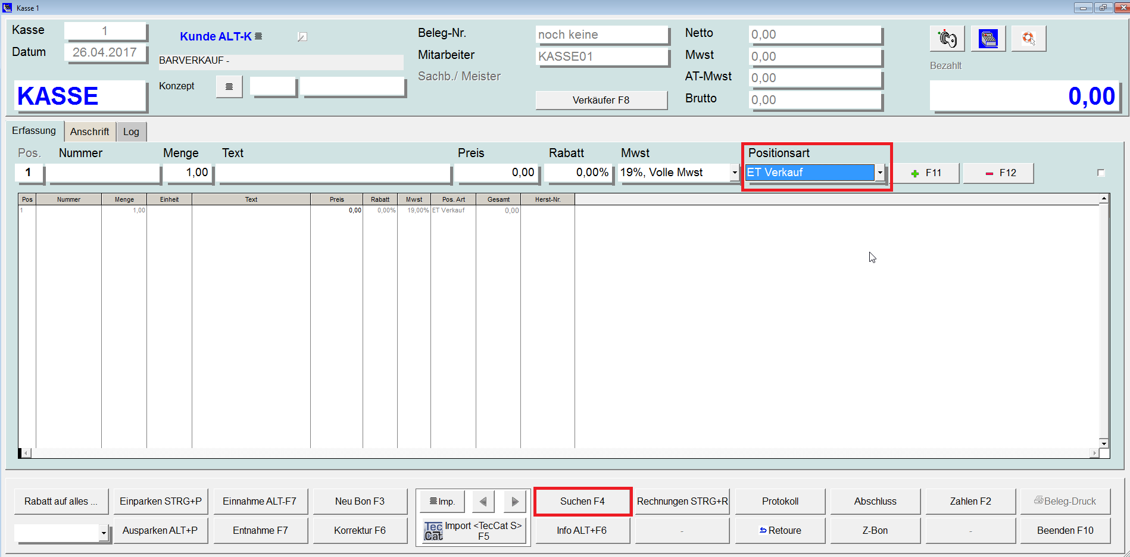Expand the Positionsart dropdown

[x=879, y=173]
